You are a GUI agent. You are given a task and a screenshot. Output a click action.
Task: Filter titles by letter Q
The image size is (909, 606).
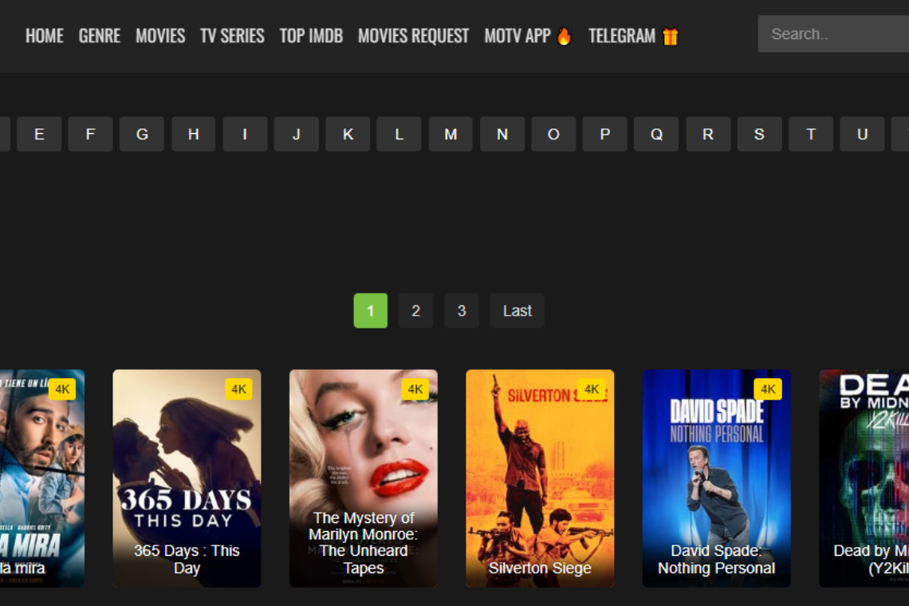[x=656, y=134]
